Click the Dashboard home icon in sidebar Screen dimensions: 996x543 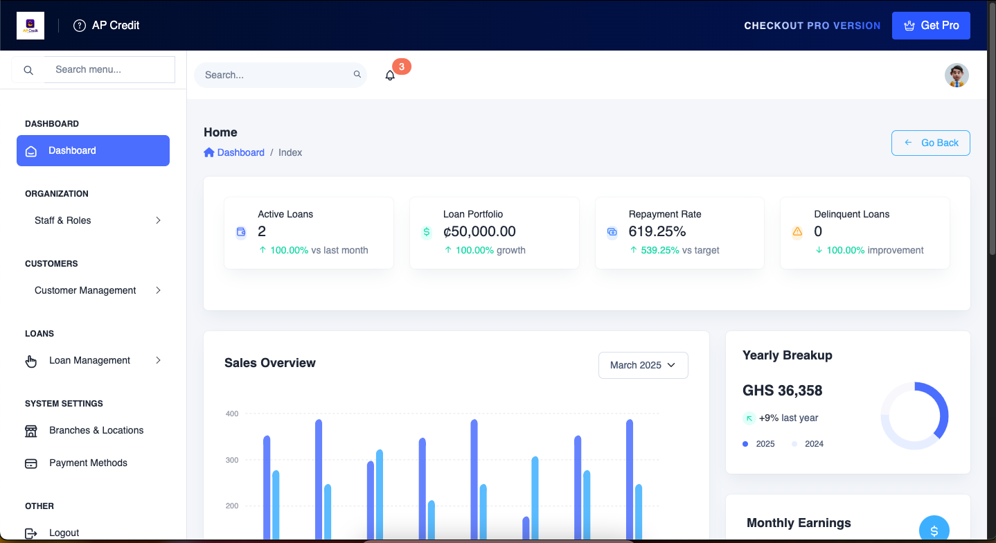(x=31, y=151)
